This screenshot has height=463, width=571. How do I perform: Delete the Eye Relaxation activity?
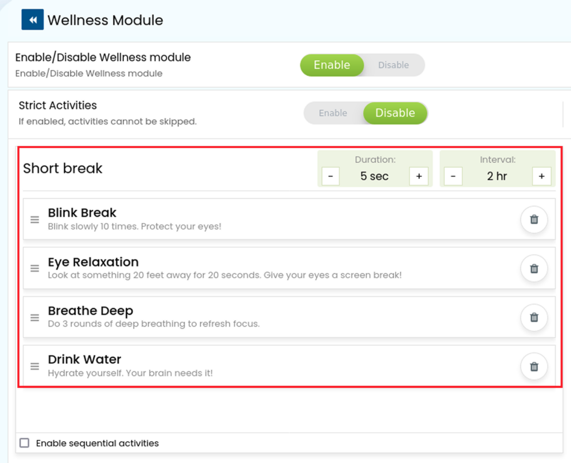[534, 268]
